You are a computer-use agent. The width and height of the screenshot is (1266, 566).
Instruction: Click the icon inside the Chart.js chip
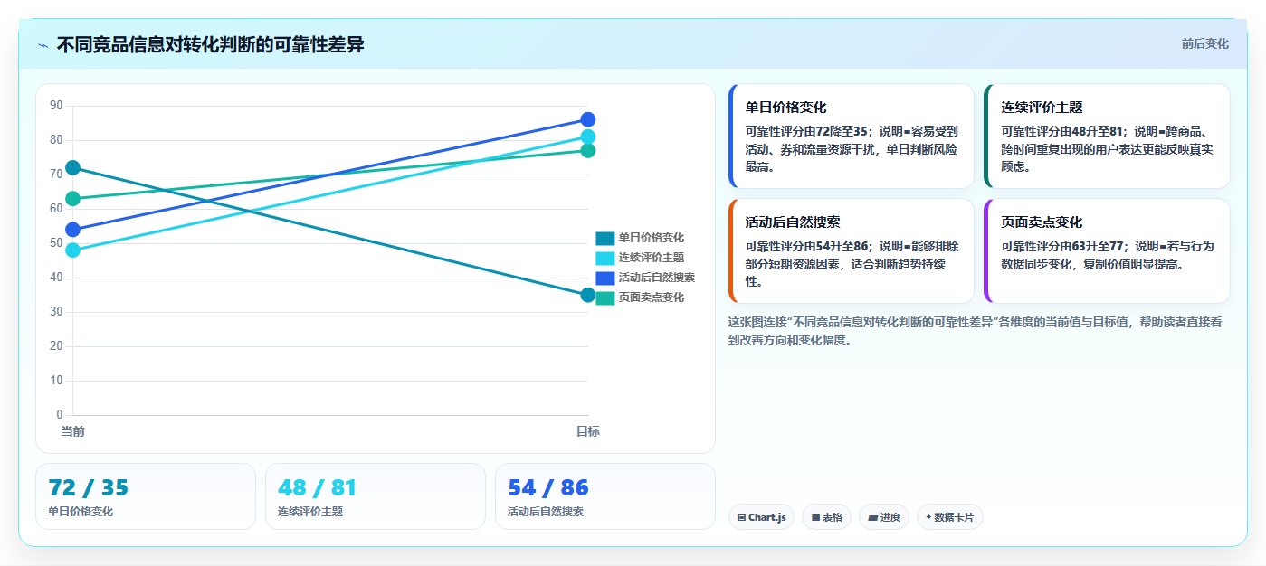(742, 518)
